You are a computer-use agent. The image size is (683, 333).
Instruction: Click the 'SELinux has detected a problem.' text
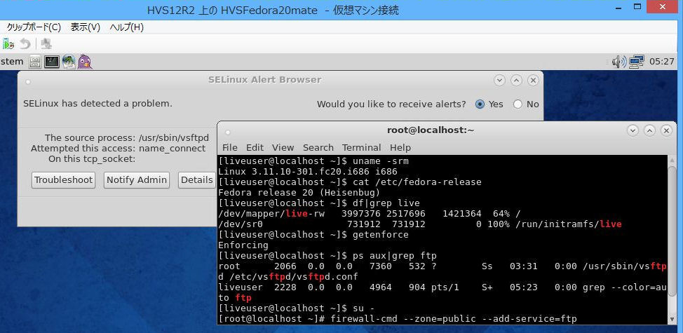tap(97, 104)
